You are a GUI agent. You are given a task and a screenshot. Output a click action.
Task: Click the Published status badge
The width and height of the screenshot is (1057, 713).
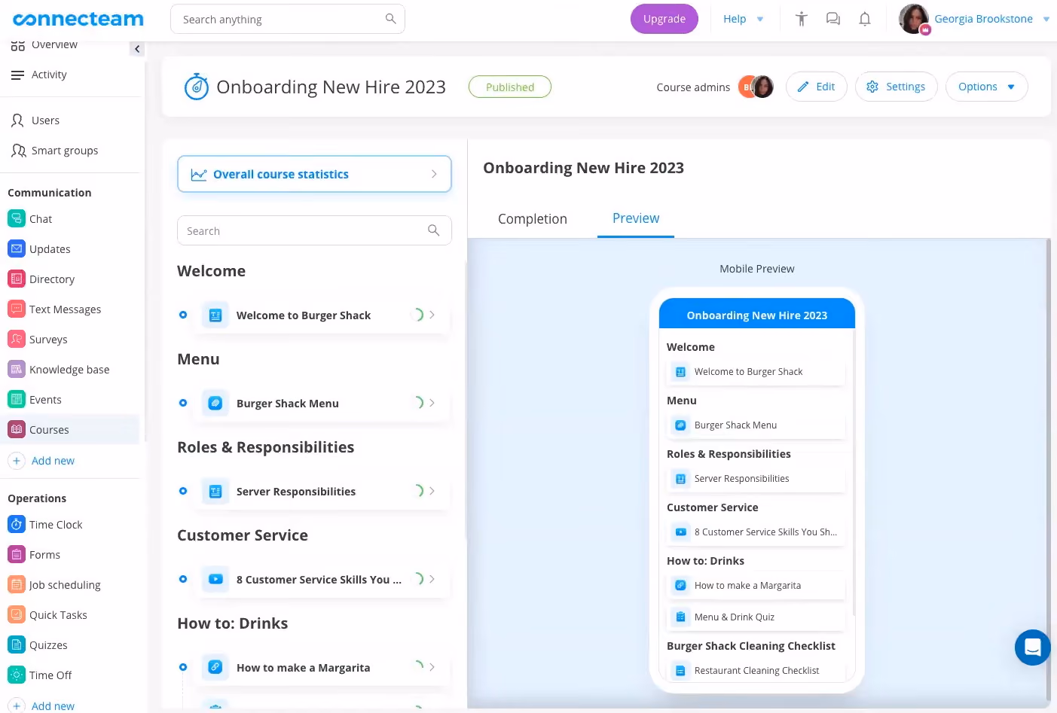click(x=510, y=87)
